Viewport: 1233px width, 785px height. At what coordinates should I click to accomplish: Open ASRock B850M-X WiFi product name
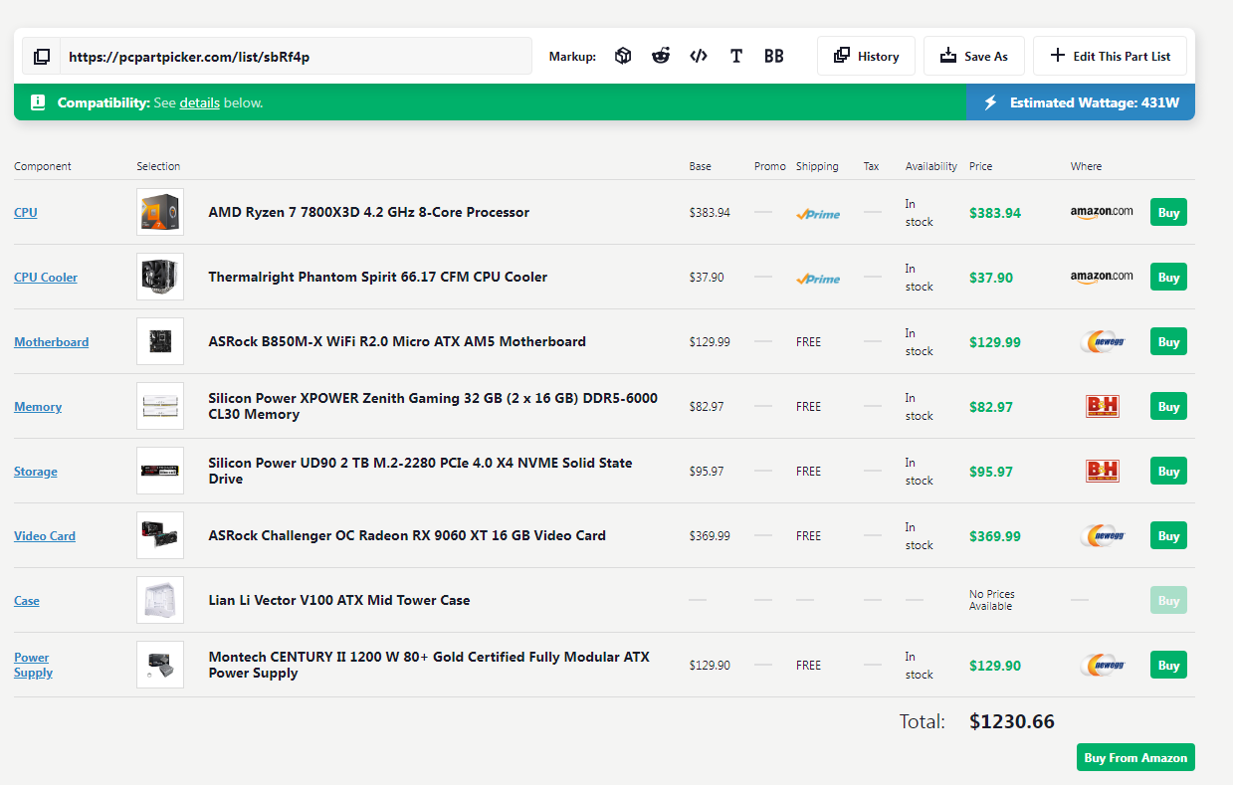(397, 341)
